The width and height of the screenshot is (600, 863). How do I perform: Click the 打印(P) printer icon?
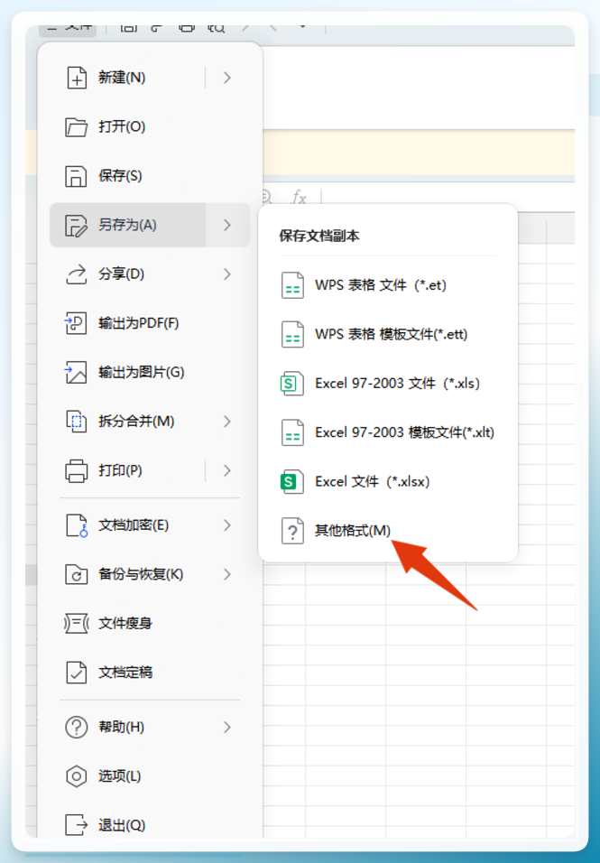point(77,470)
